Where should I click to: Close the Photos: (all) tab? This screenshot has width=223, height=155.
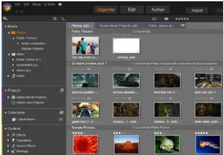coord(91,26)
